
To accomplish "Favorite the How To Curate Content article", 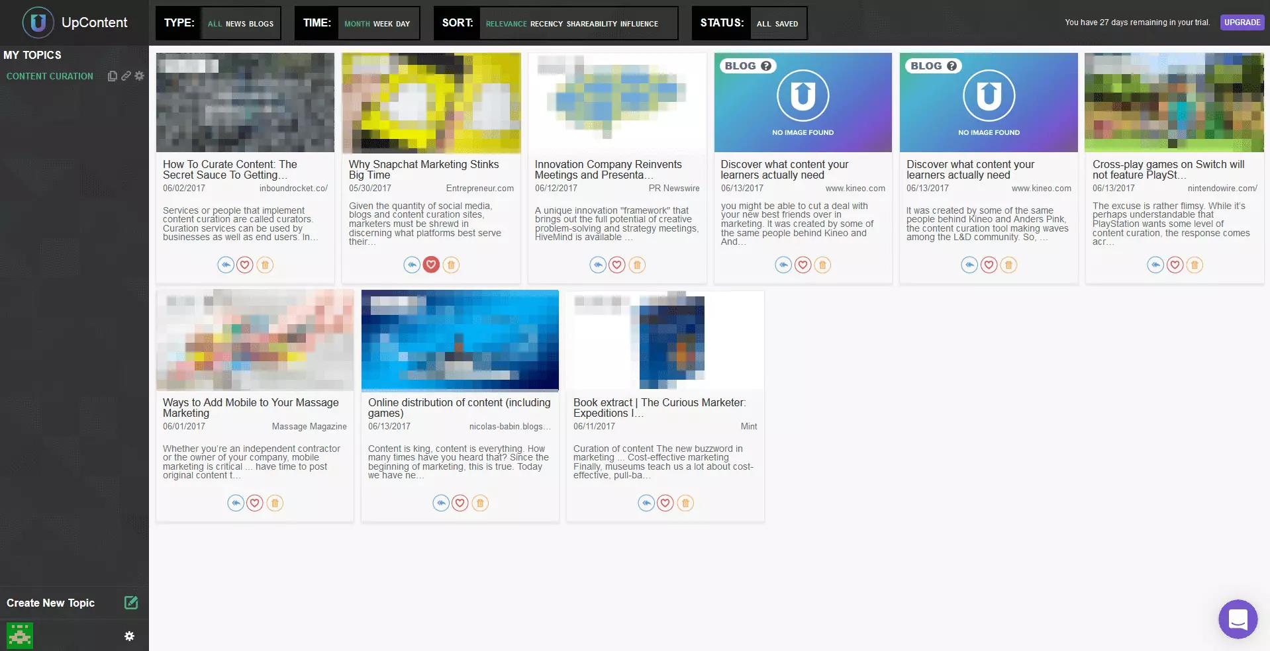I will tap(245, 265).
